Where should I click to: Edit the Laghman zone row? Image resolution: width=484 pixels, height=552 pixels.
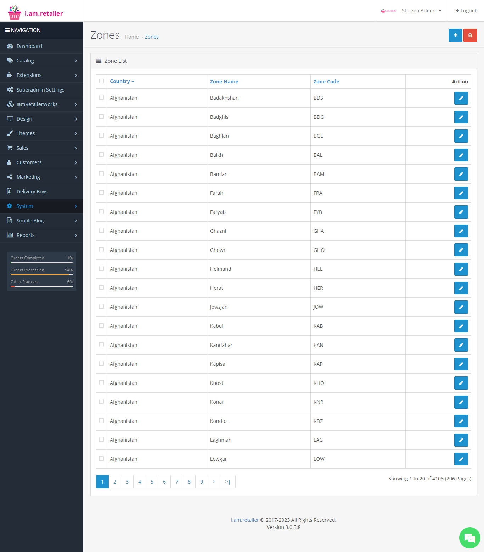click(x=461, y=440)
